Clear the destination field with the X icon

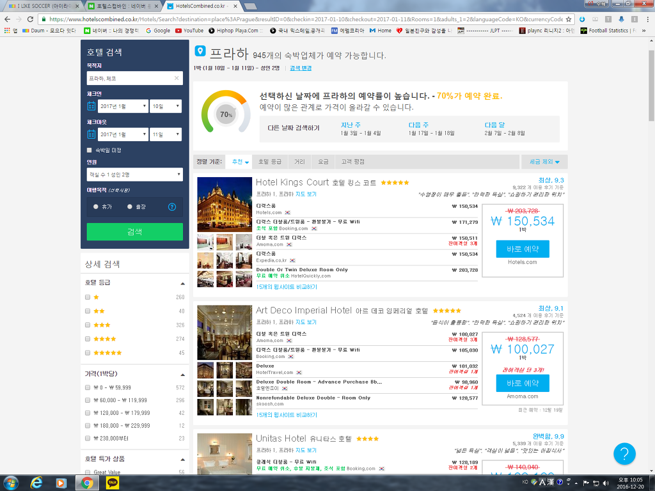pyautogui.click(x=177, y=78)
